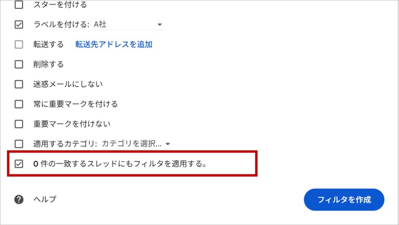Open the 転送先アドレスを追加 link
The width and height of the screenshot is (399, 225).
click(x=114, y=44)
